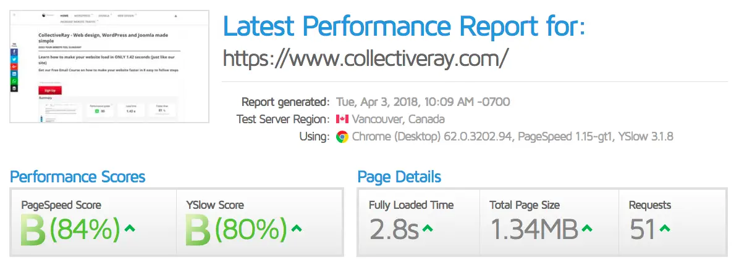Click the PageSpeed Score green up-arrow icon
This screenshot has height=268, width=739.
pyautogui.click(x=130, y=229)
